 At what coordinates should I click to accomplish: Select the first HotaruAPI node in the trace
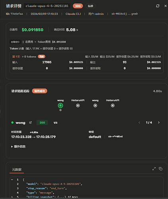click(78, 105)
